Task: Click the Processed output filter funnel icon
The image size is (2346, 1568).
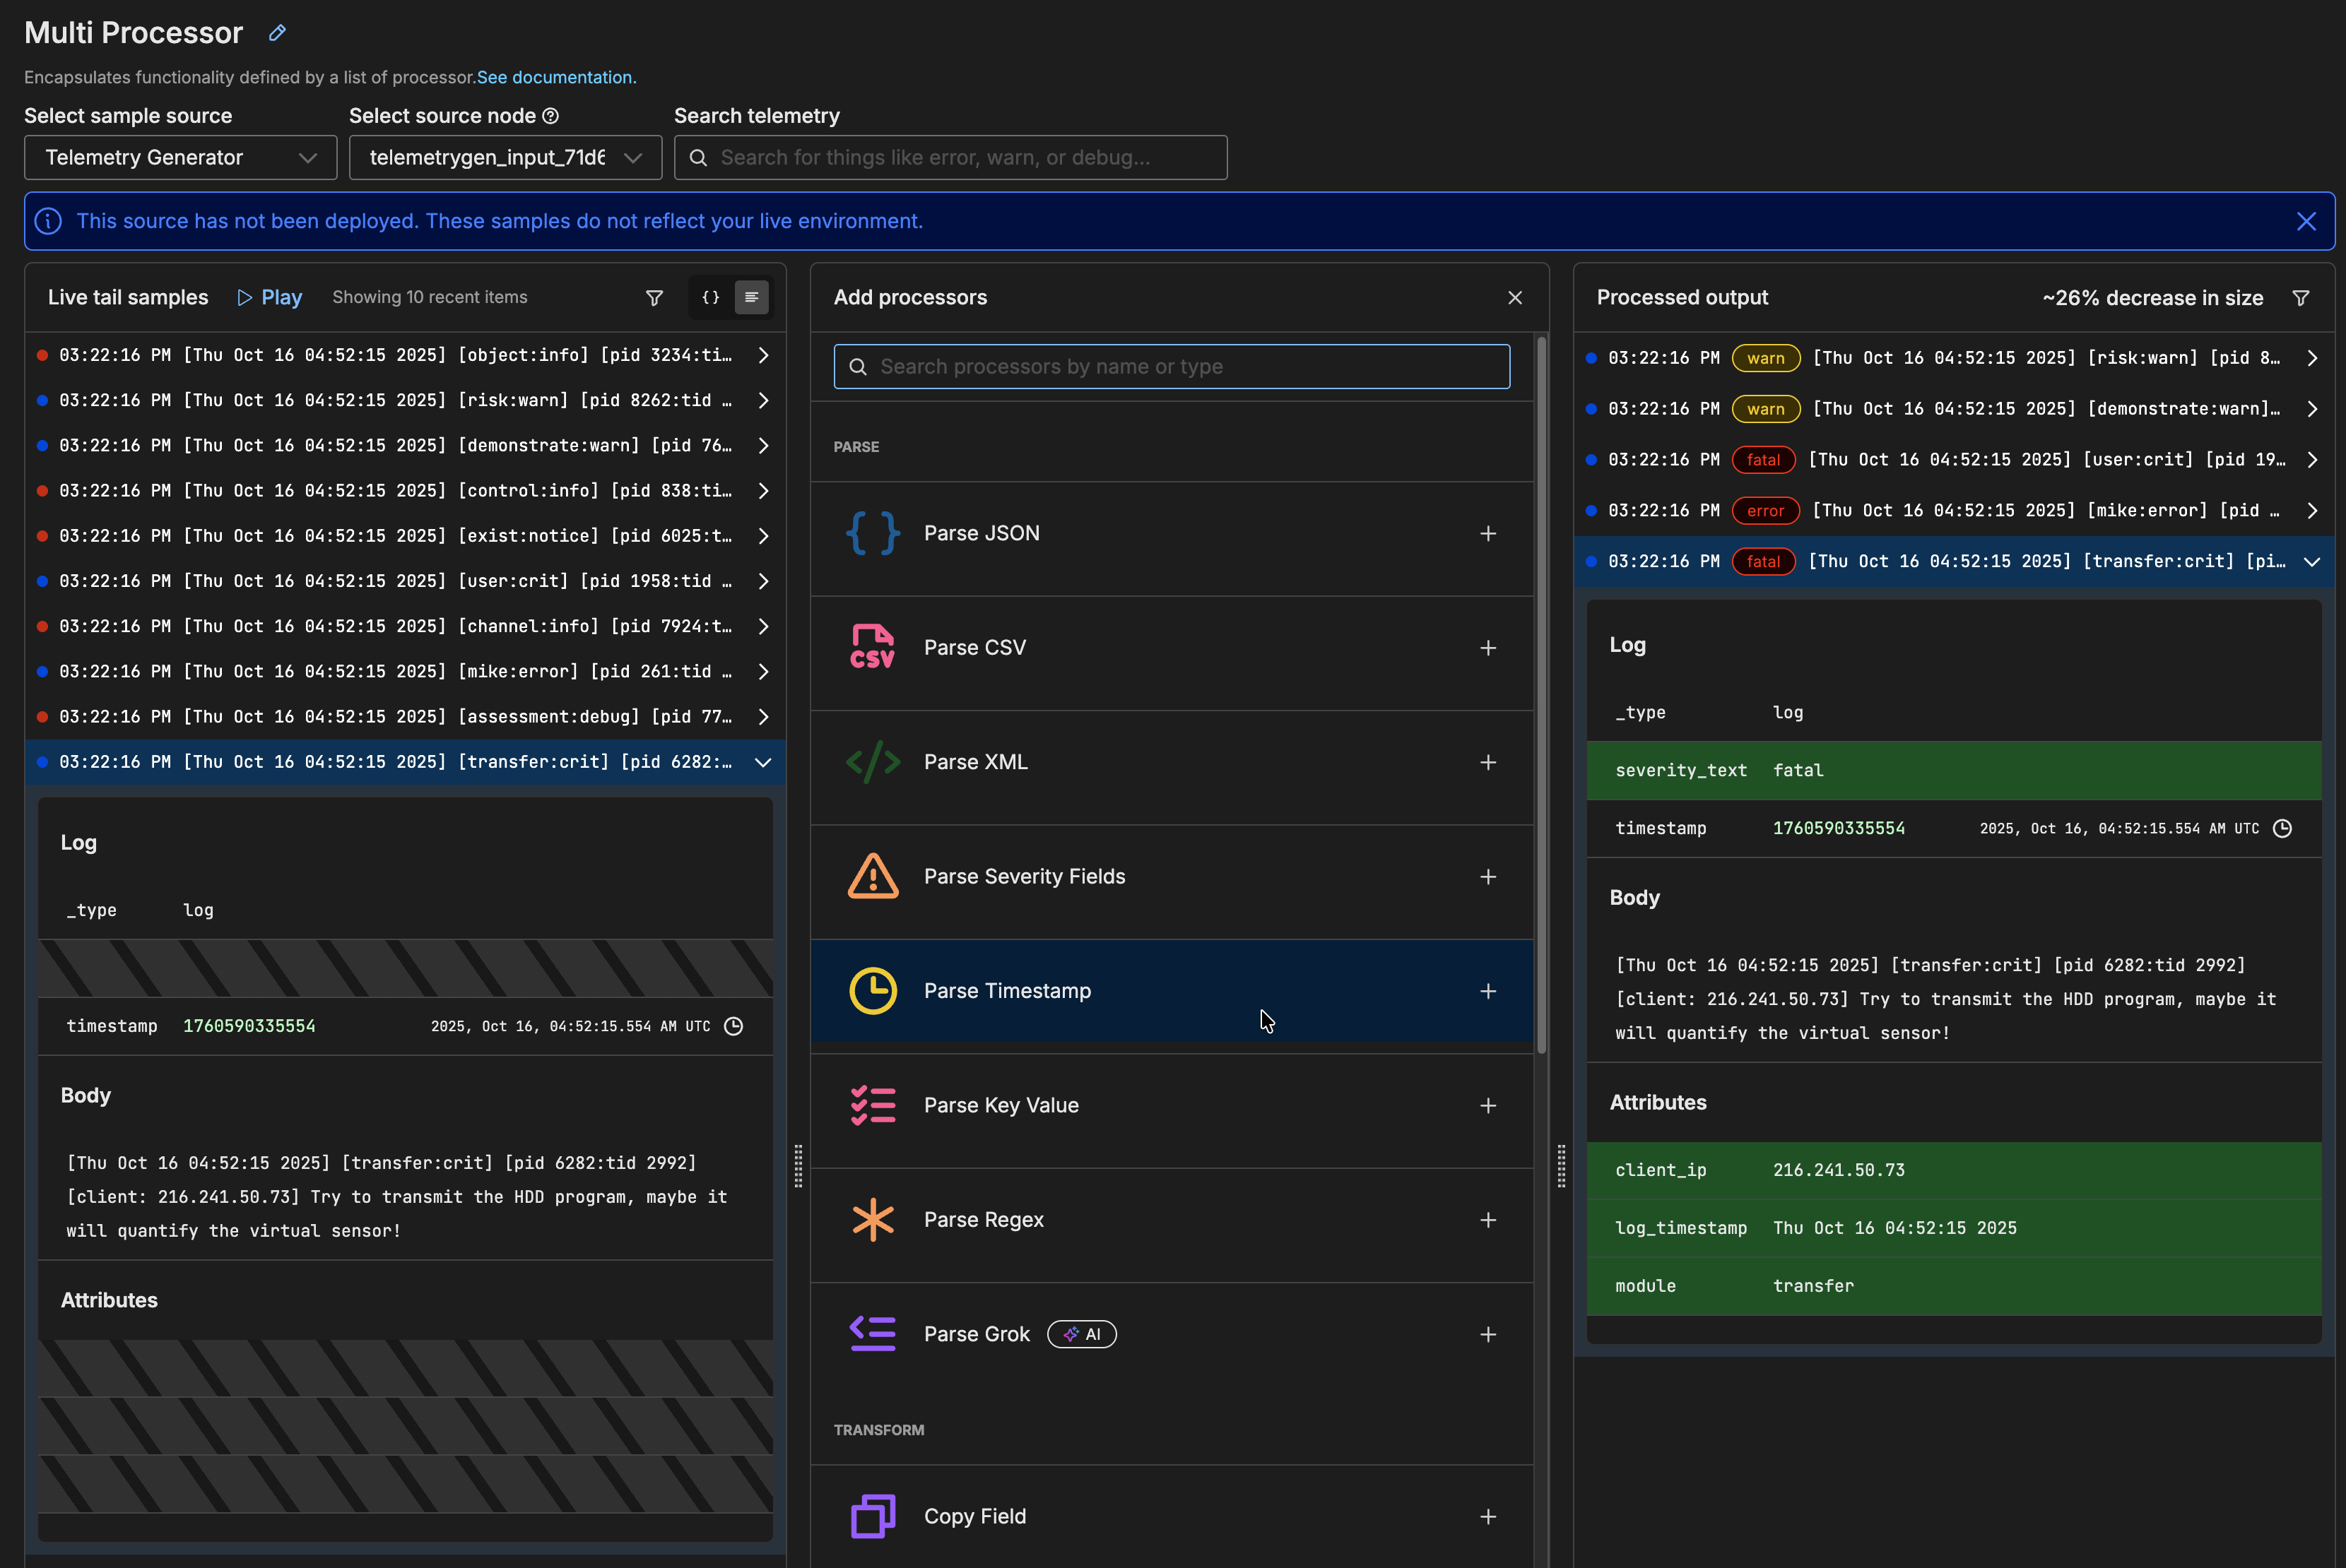Action: [2301, 298]
